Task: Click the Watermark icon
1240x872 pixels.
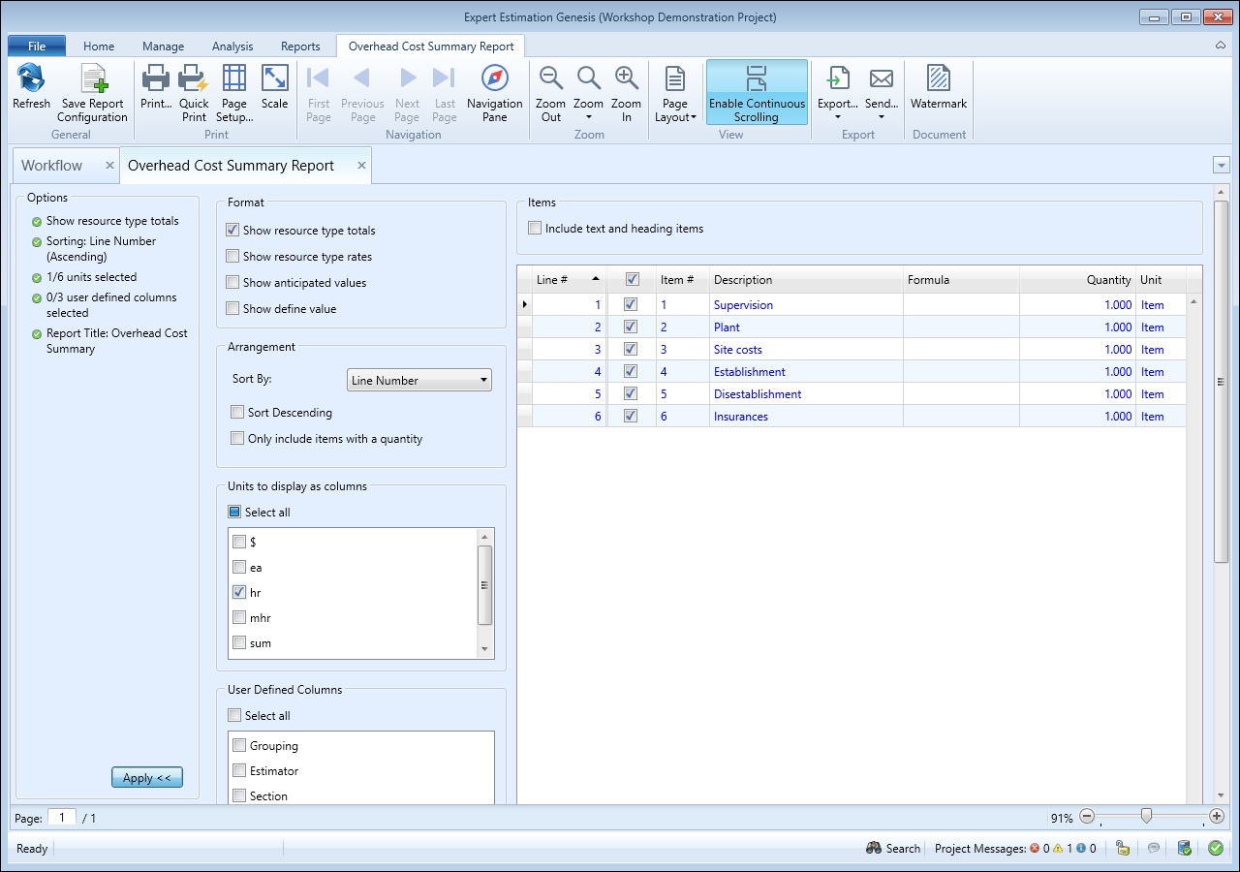Action: tap(938, 79)
